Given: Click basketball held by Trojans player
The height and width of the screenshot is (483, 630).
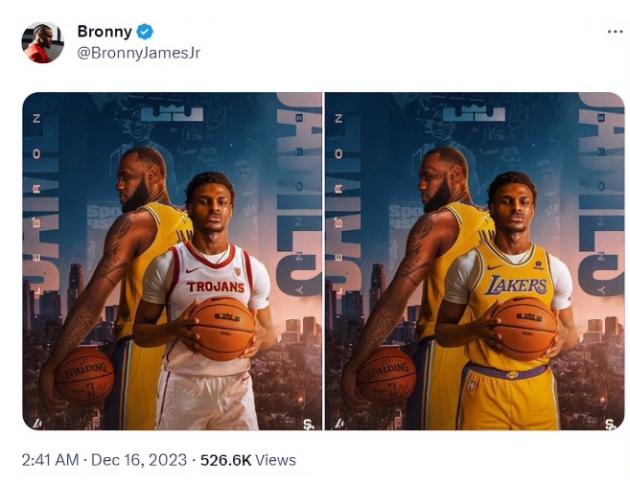Looking at the screenshot, I should [x=222, y=328].
